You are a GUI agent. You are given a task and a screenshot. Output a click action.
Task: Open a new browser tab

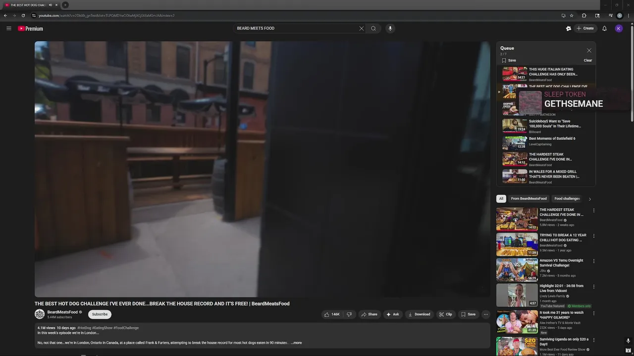coord(65,5)
